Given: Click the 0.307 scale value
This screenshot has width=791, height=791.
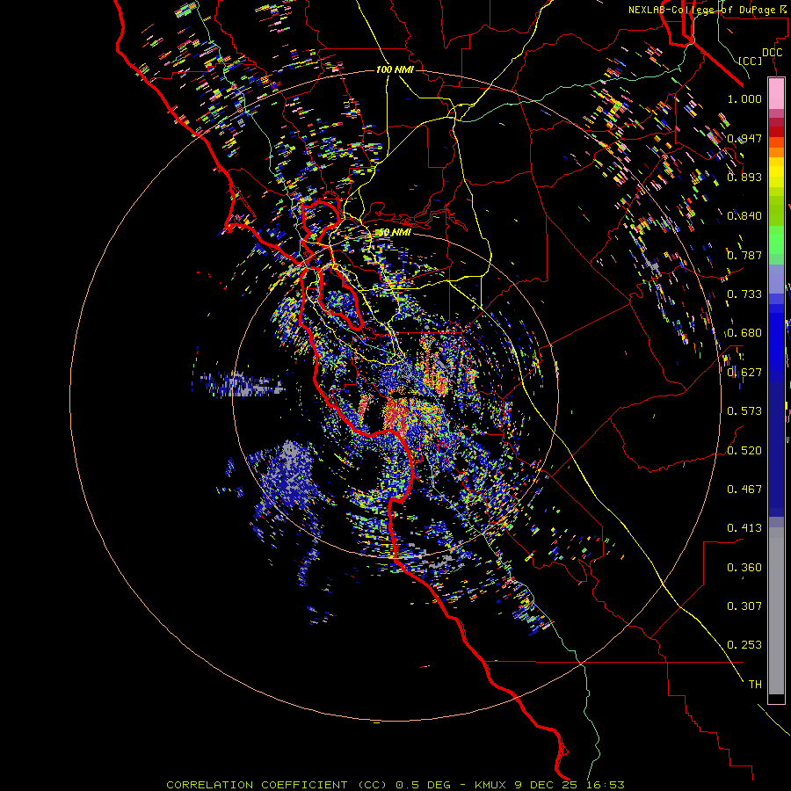Looking at the screenshot, I should [744, 606].
